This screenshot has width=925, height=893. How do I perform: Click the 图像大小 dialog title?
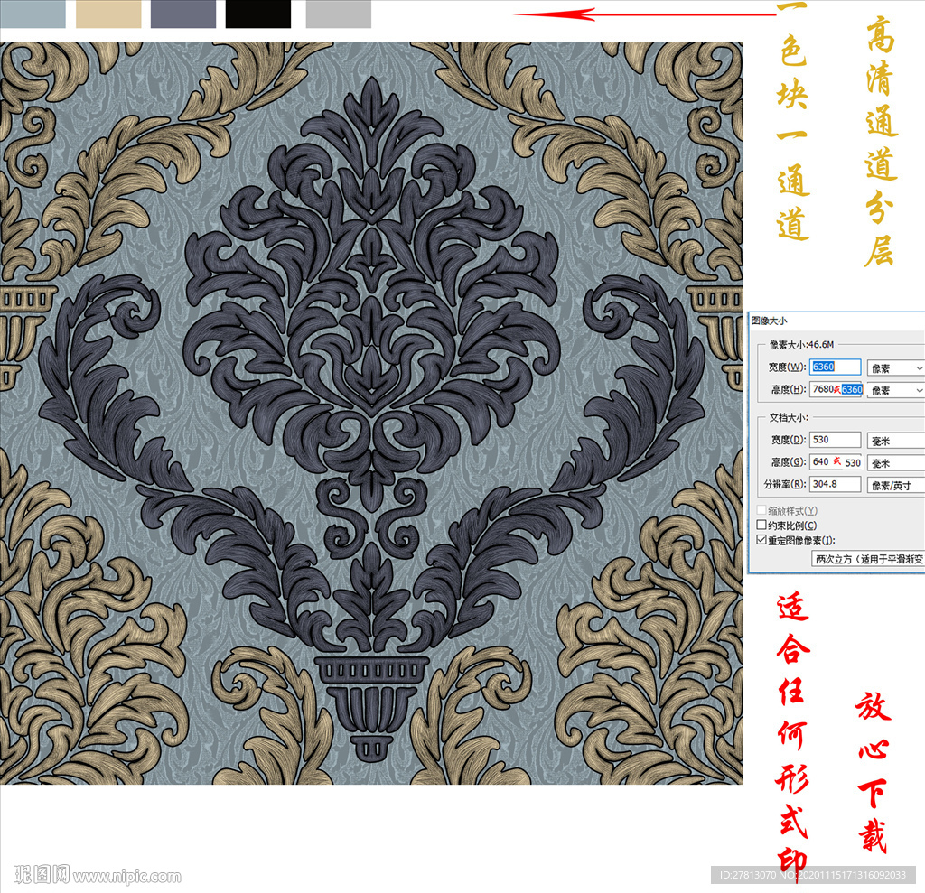(x=770, y=321)
